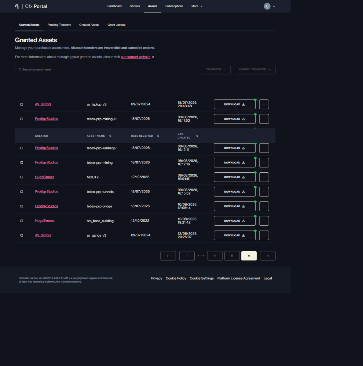The width and height of the screenshot is (363, 366).
Task: Download the tebex-prp-mining asset
Action: coord(235,163)
